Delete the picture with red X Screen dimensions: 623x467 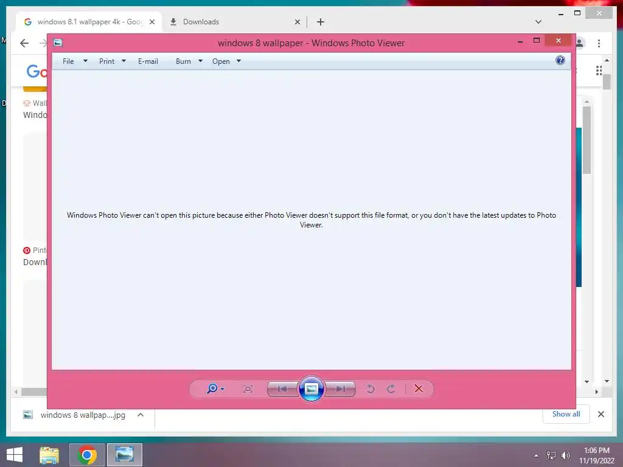(419, 389)
